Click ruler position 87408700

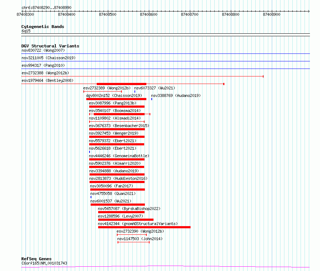[189, 14]
